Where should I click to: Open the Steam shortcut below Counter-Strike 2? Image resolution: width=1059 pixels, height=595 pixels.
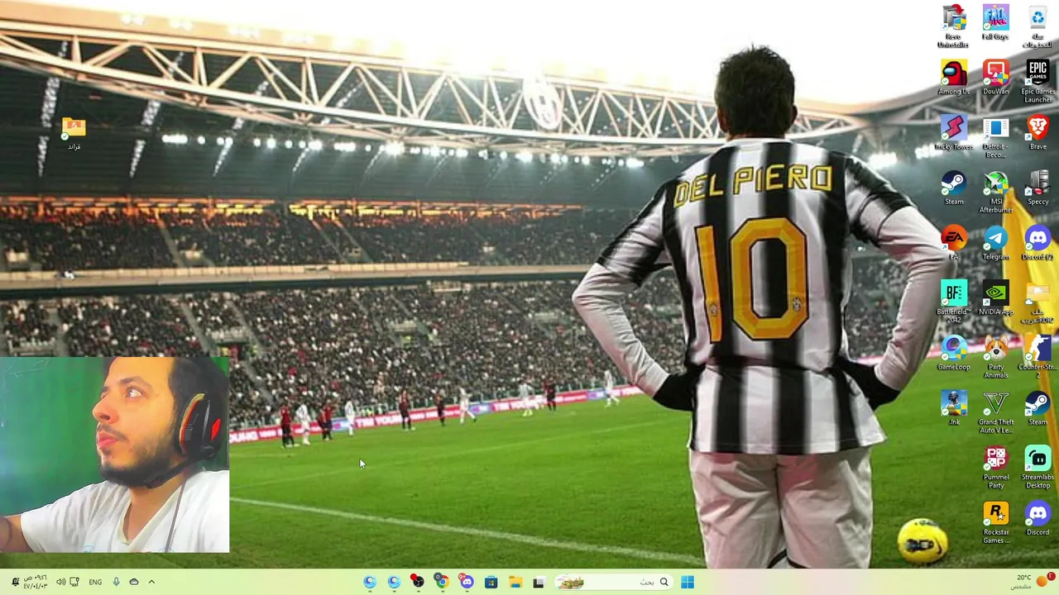point(1037,408)
